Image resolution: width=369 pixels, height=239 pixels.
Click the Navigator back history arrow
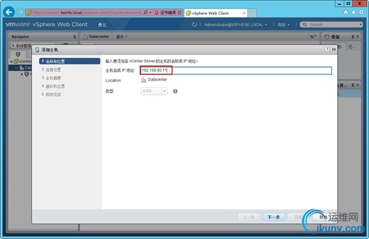coord(13,45)
